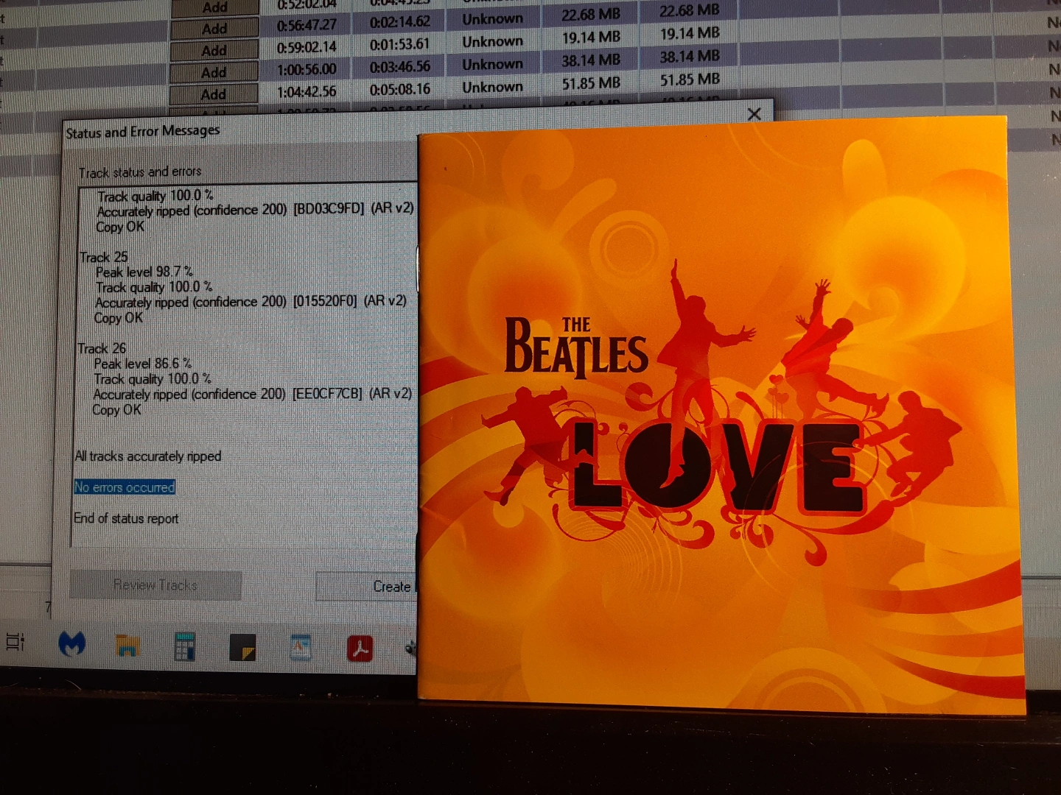Click the 'All tracks accurately ripped' line

148,456
